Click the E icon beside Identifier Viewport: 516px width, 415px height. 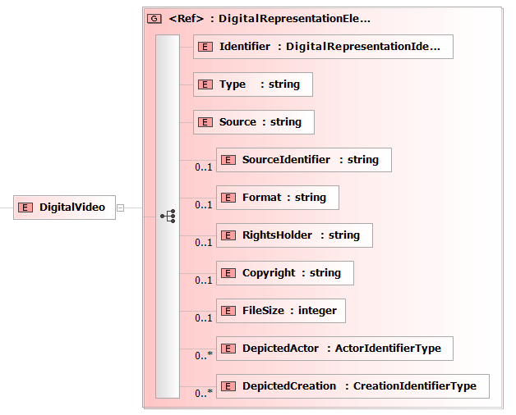point(206,47)
